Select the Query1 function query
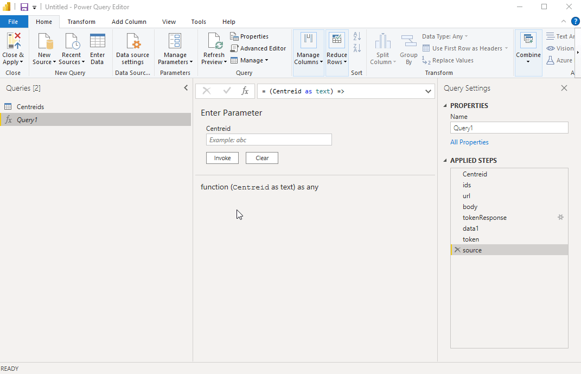581x374 pixels. tap(95, 120)
